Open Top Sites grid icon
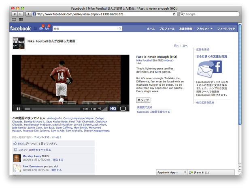251x188 pixels. (x=21, y=19)
